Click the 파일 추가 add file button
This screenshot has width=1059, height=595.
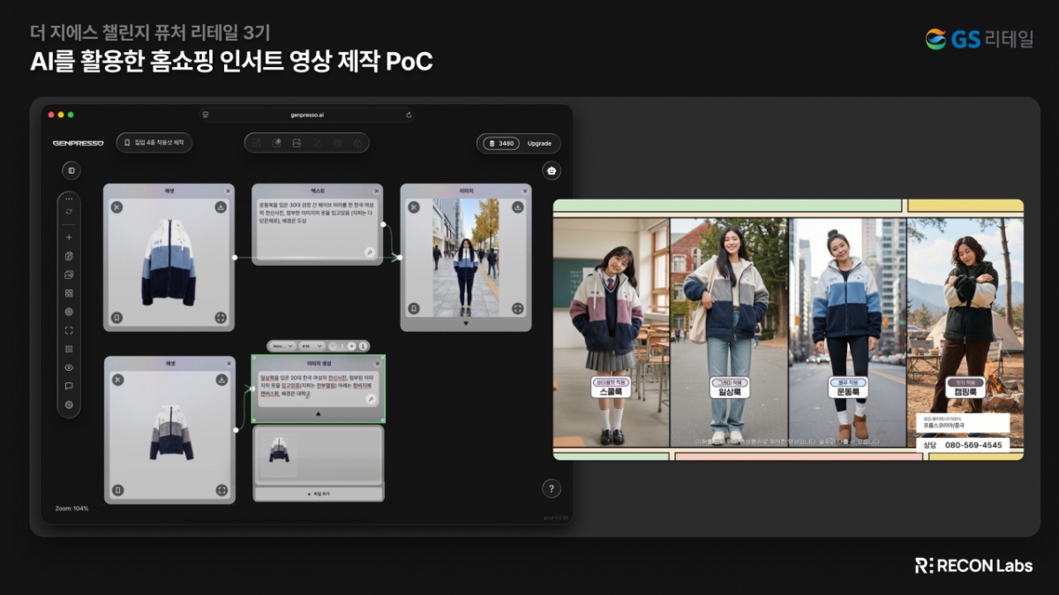click(x=318, y=494)
